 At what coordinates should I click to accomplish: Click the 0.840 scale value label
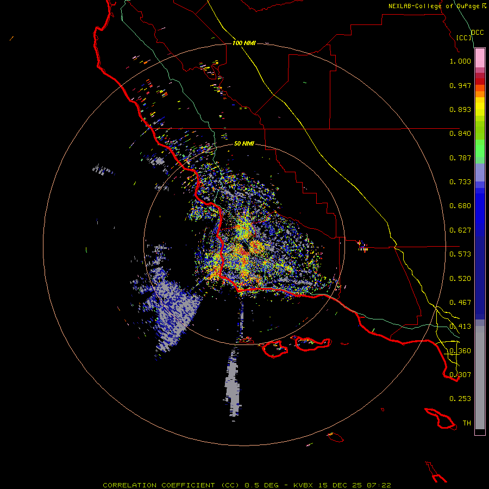click(460, 134)
